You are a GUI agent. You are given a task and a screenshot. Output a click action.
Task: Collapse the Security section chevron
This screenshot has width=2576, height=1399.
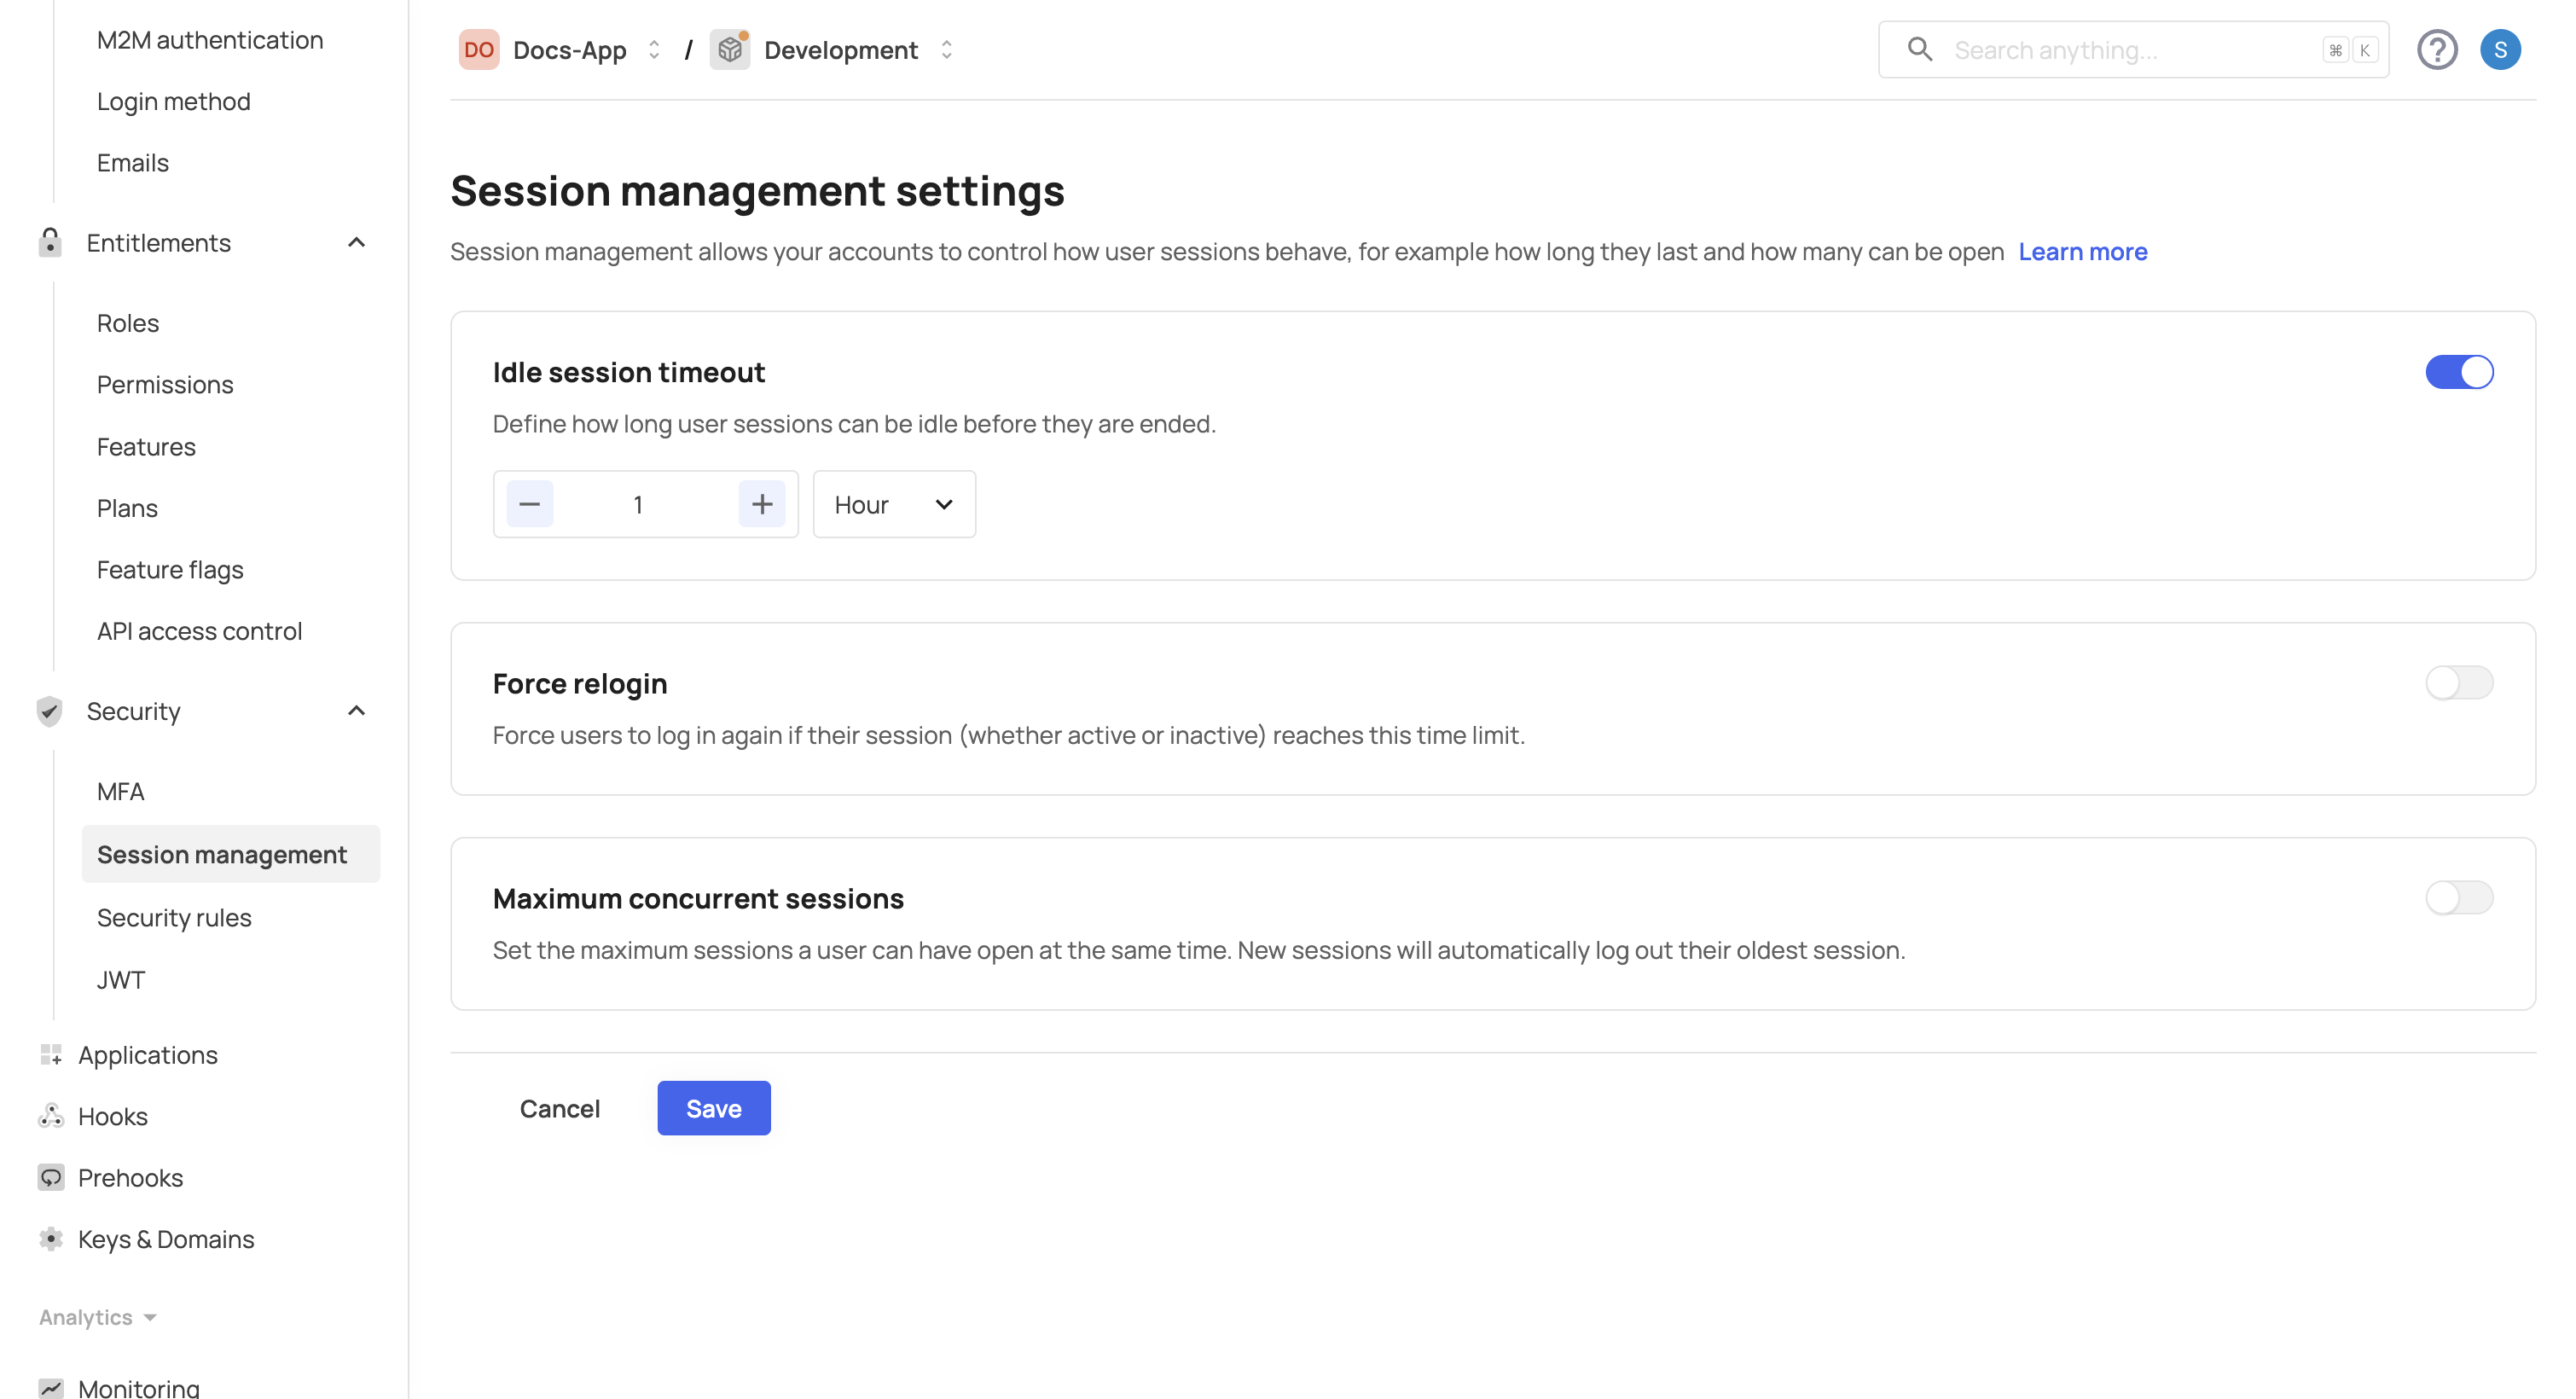point(356,711)
